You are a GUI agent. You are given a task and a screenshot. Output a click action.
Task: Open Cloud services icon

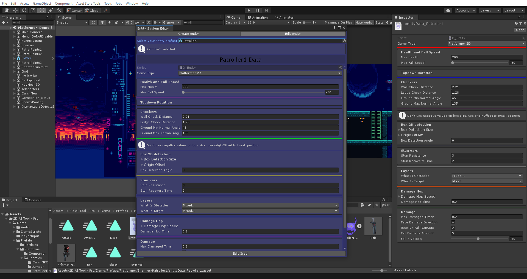(448, 10)
